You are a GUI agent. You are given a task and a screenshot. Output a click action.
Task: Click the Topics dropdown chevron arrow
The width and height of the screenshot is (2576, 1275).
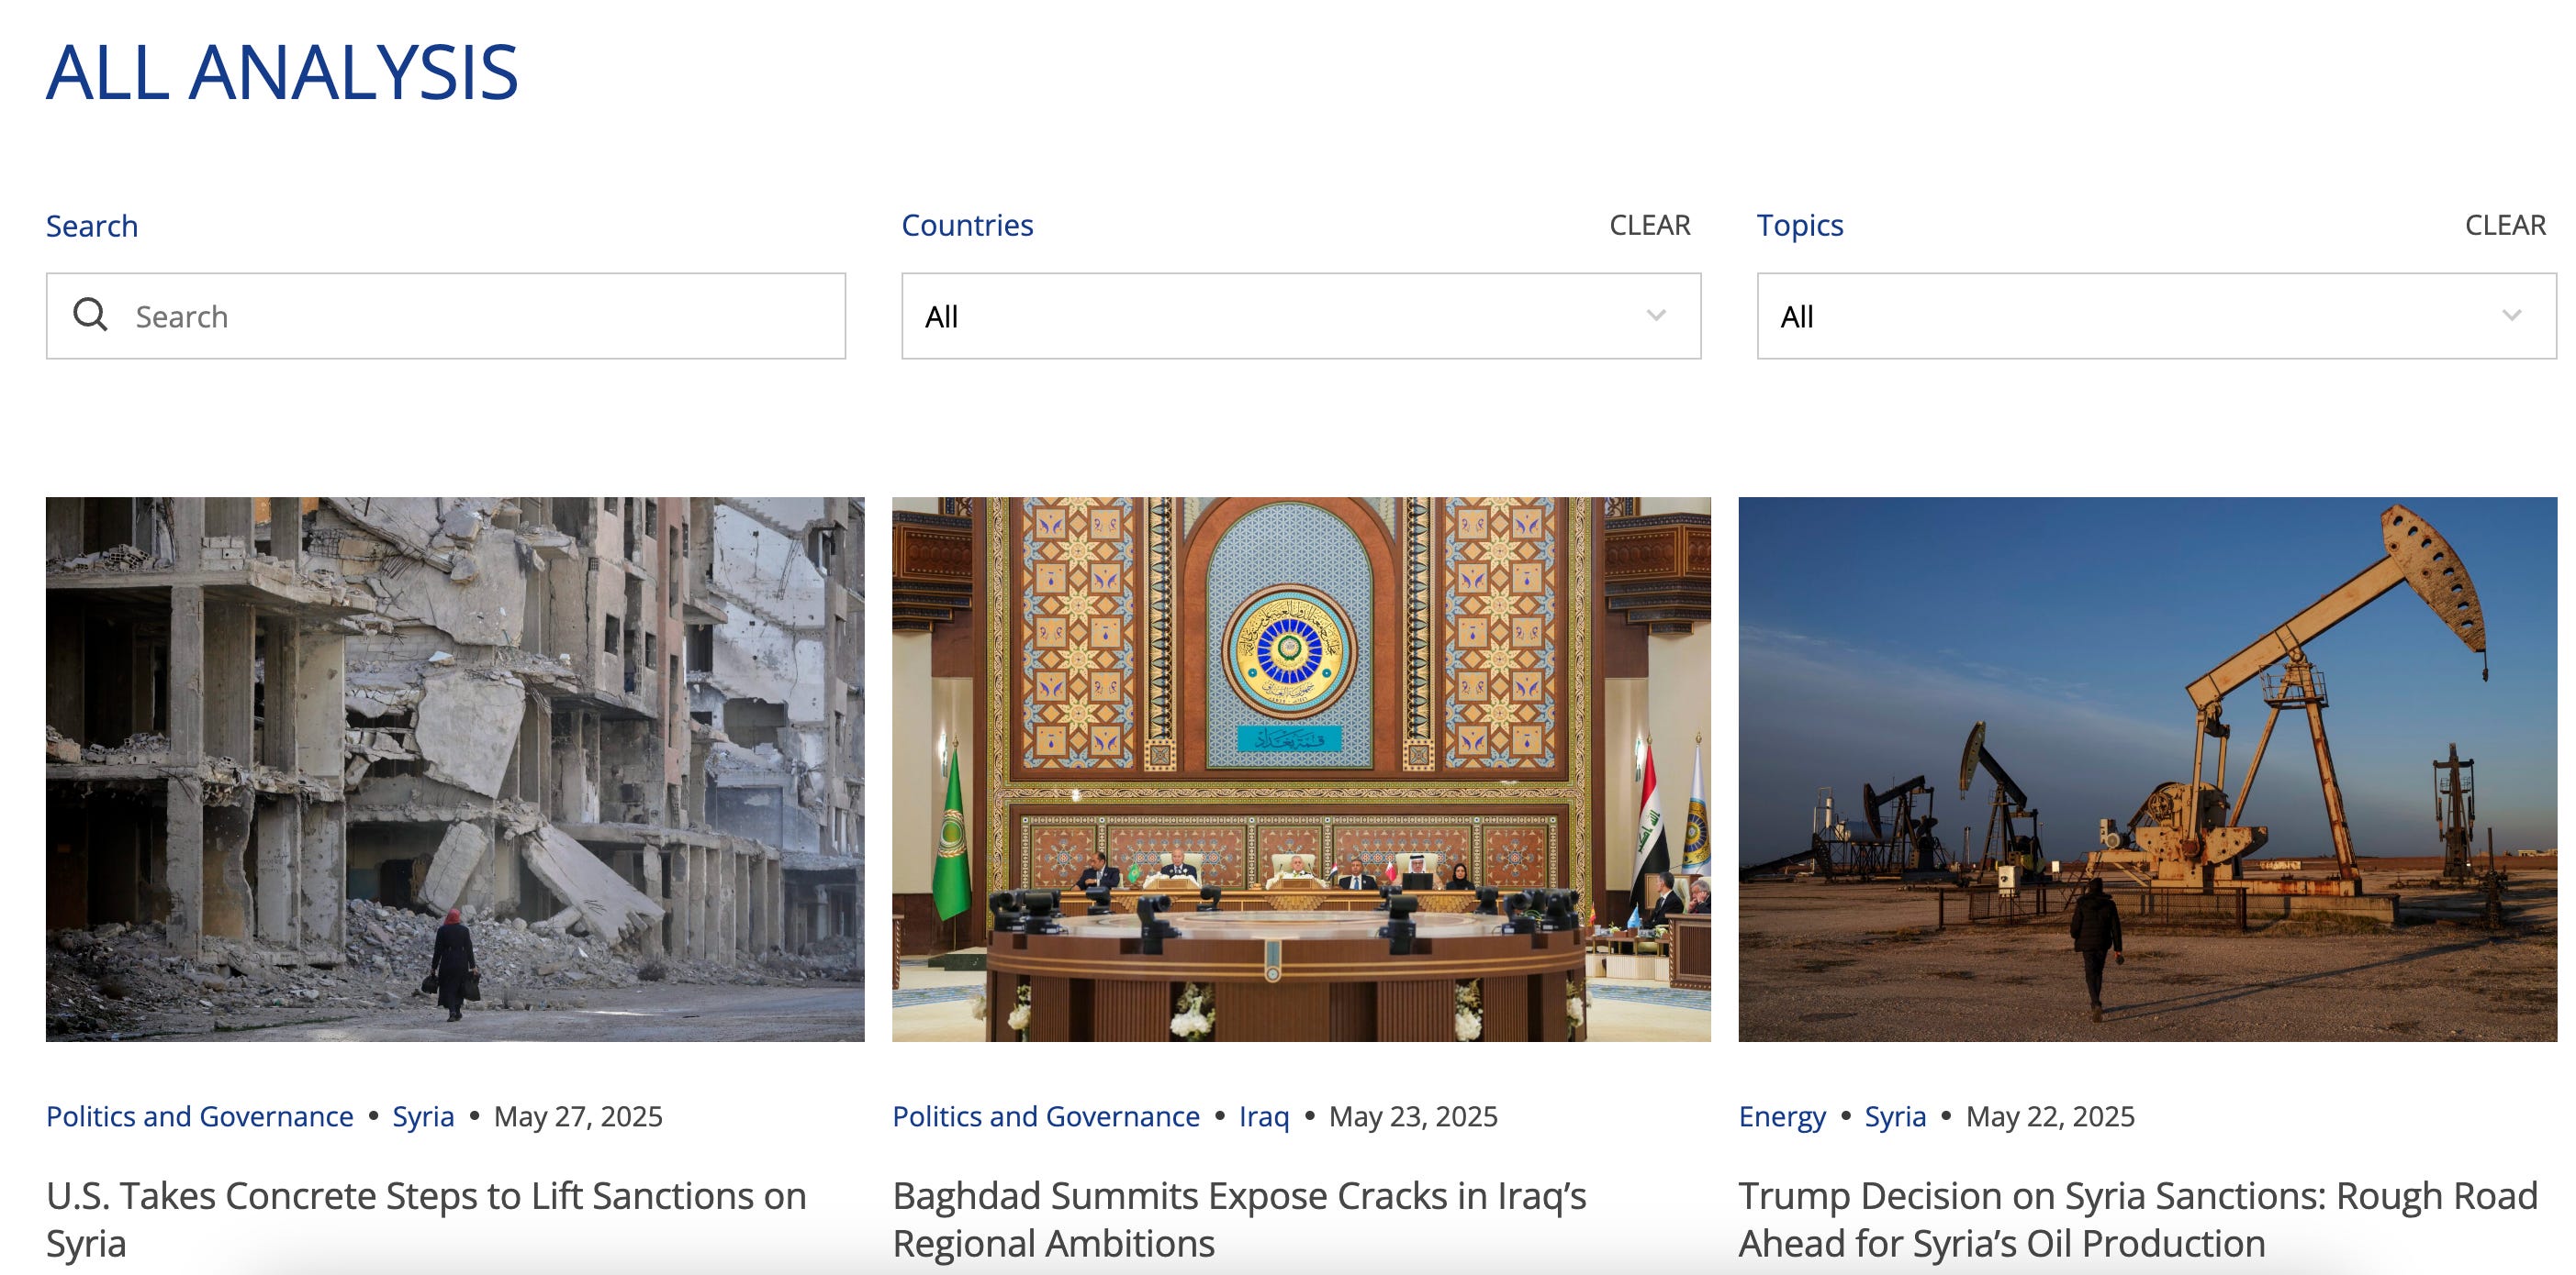point(2511,316)
